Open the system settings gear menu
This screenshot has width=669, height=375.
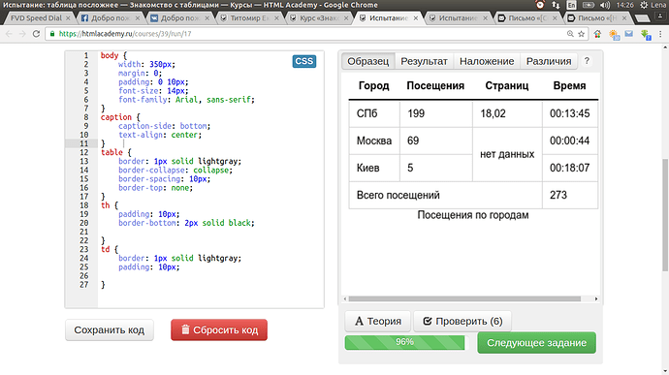point(644,5)
